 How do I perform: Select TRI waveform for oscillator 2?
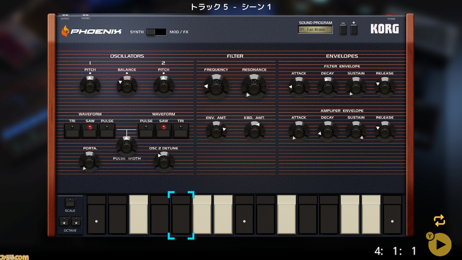tap(181, 131)
